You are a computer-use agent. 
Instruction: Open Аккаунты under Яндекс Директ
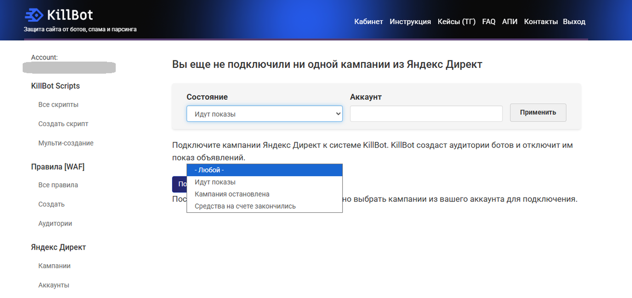54,285
